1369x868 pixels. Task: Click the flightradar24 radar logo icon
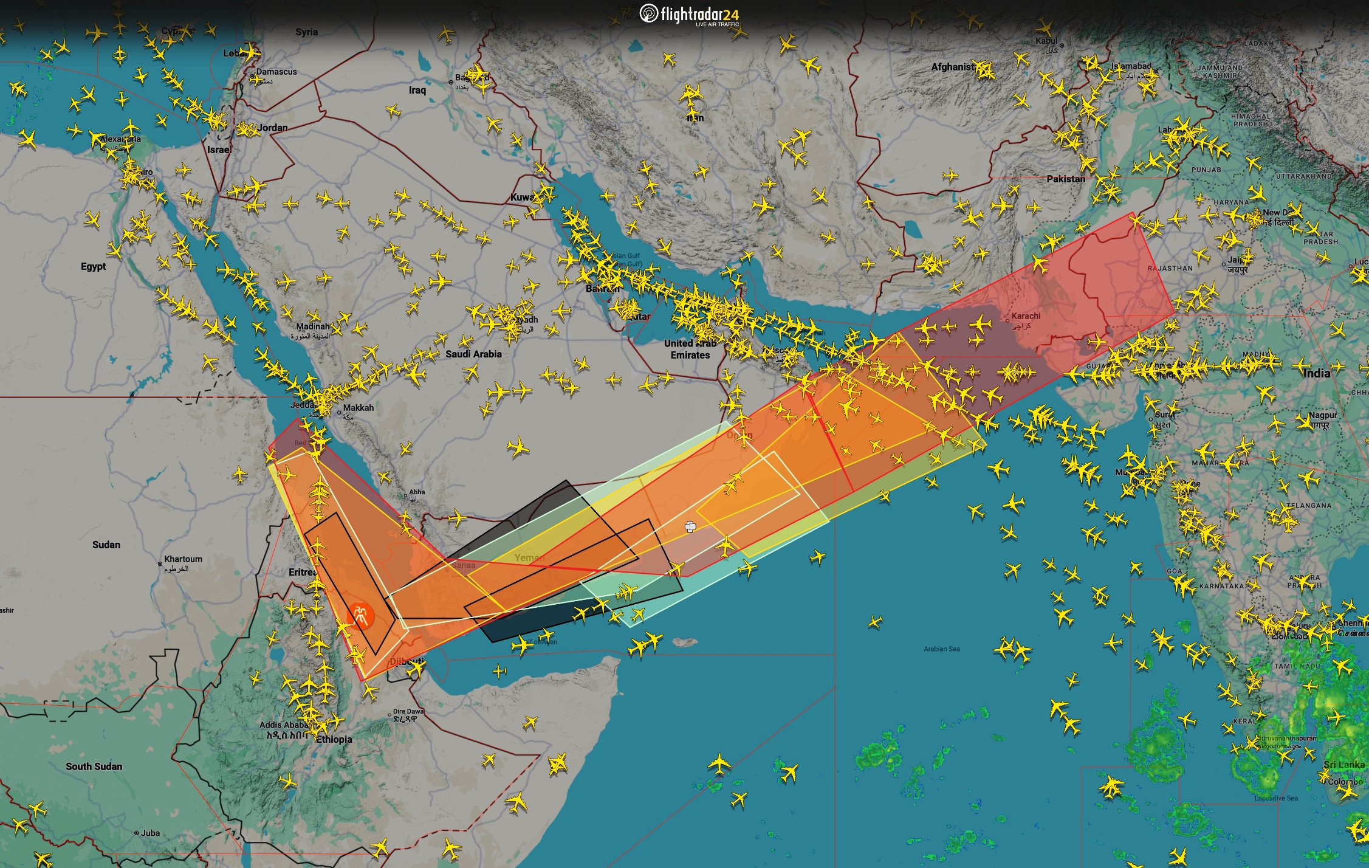pos(648,13)
